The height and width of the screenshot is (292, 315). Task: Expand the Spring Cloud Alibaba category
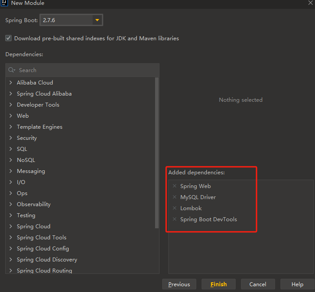point(11,94)
